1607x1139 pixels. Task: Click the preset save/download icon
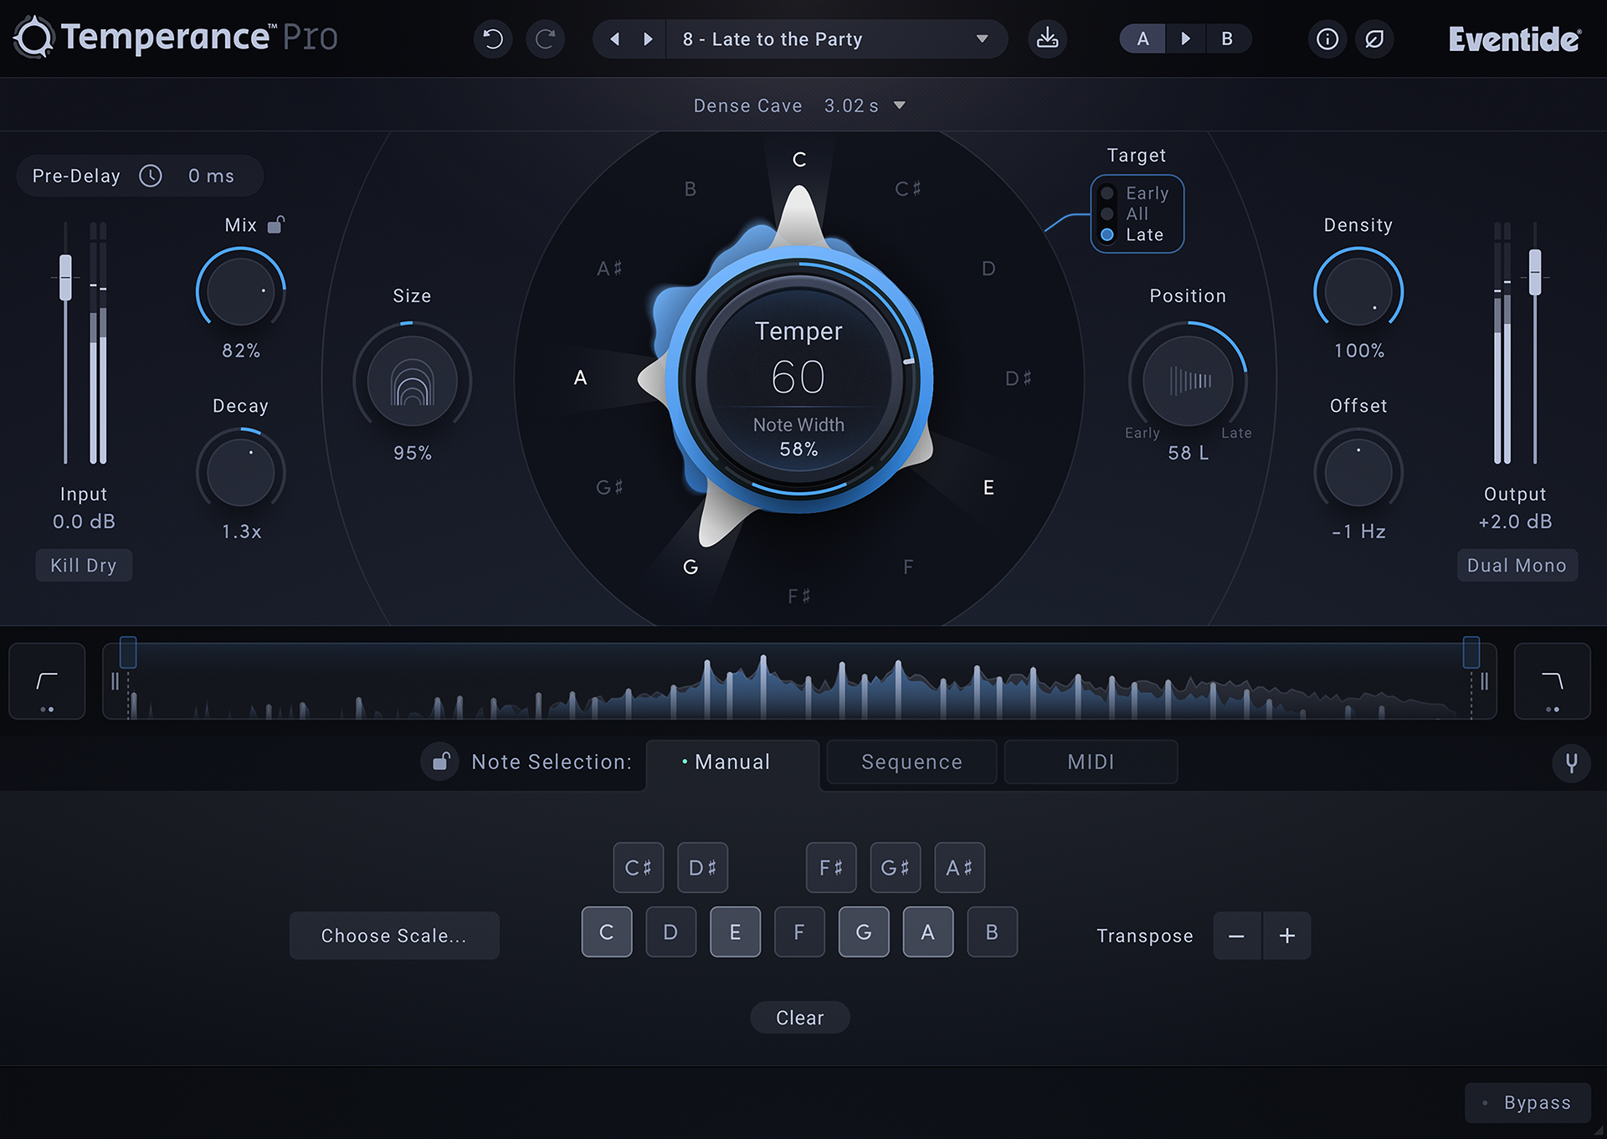[x=1047, y=38]
